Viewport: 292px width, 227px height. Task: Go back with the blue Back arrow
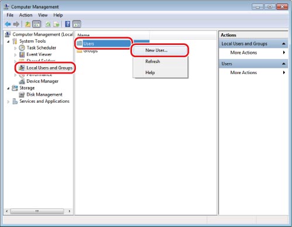(8, 24)
